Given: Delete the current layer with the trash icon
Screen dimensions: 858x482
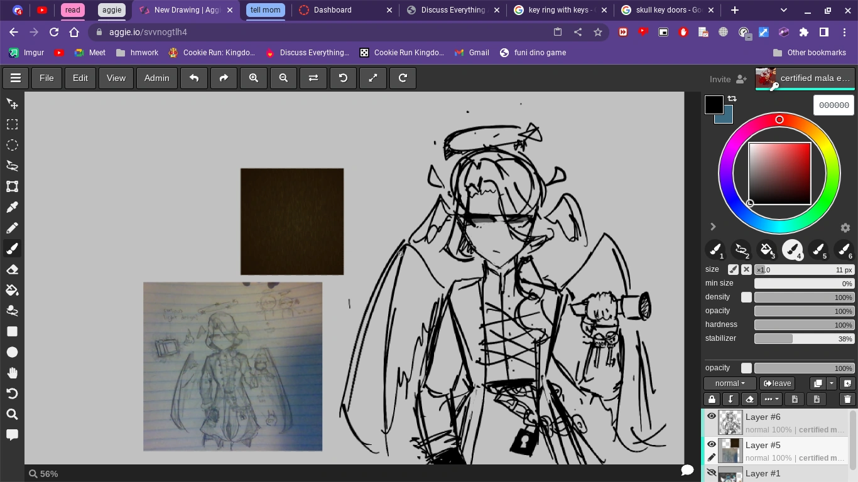Looking at the screenshot, I should click(847, 399).
